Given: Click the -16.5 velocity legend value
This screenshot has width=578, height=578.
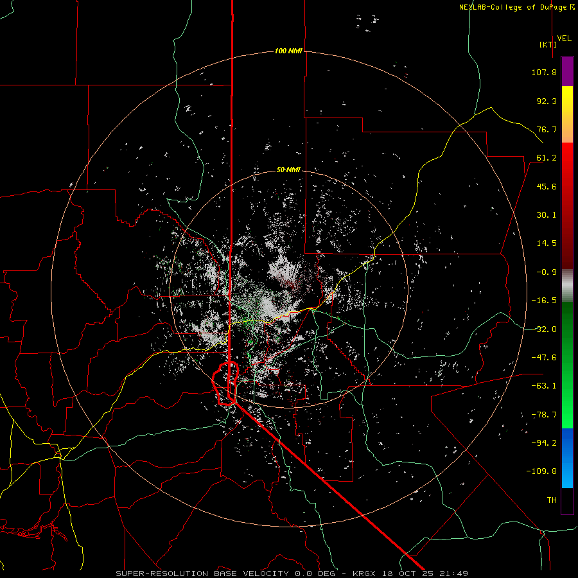Looking at the screenshot, I should pos(544,301).
